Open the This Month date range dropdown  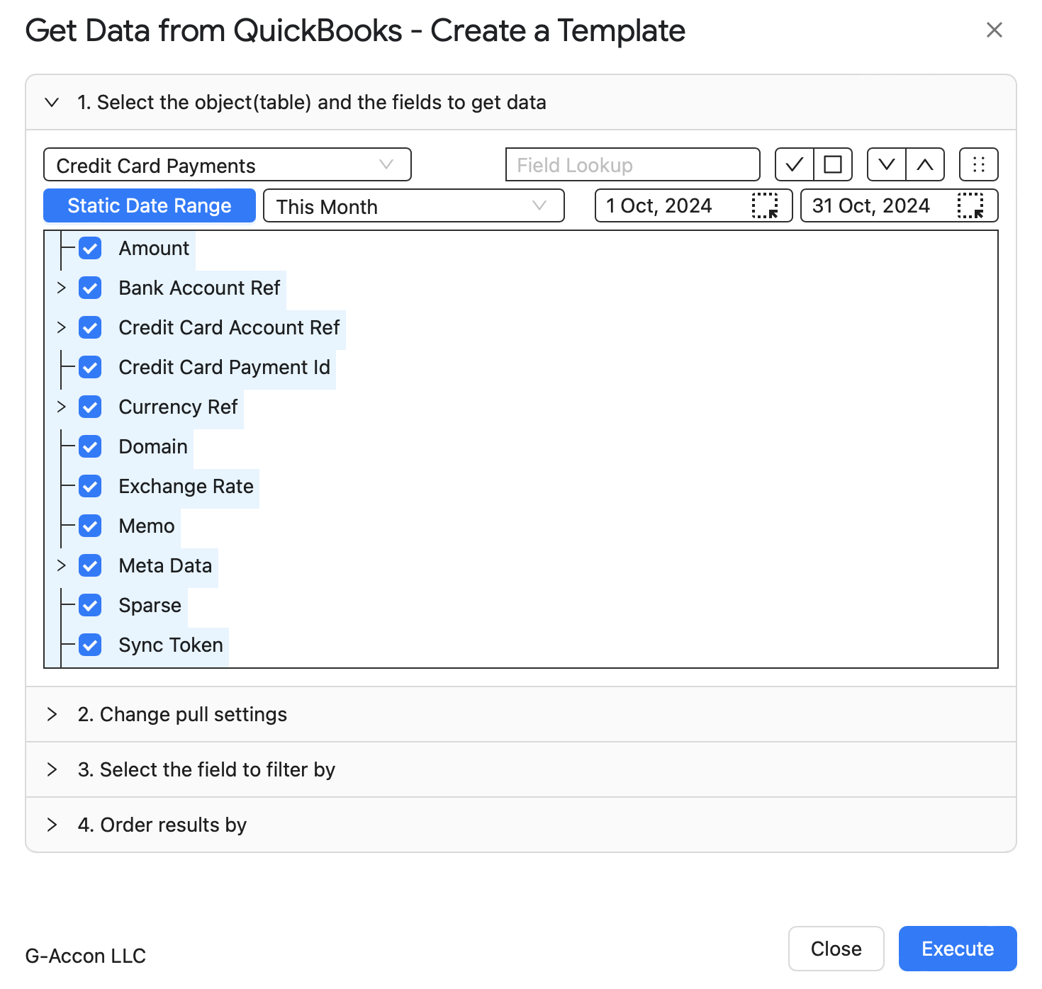point(413,206)
